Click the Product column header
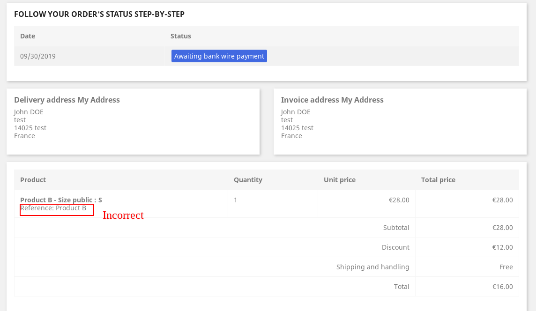The width and height of the screenshot is (536, 311). pos(33,180)
